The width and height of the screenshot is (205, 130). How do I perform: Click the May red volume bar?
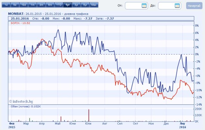(x=61, y=119)
